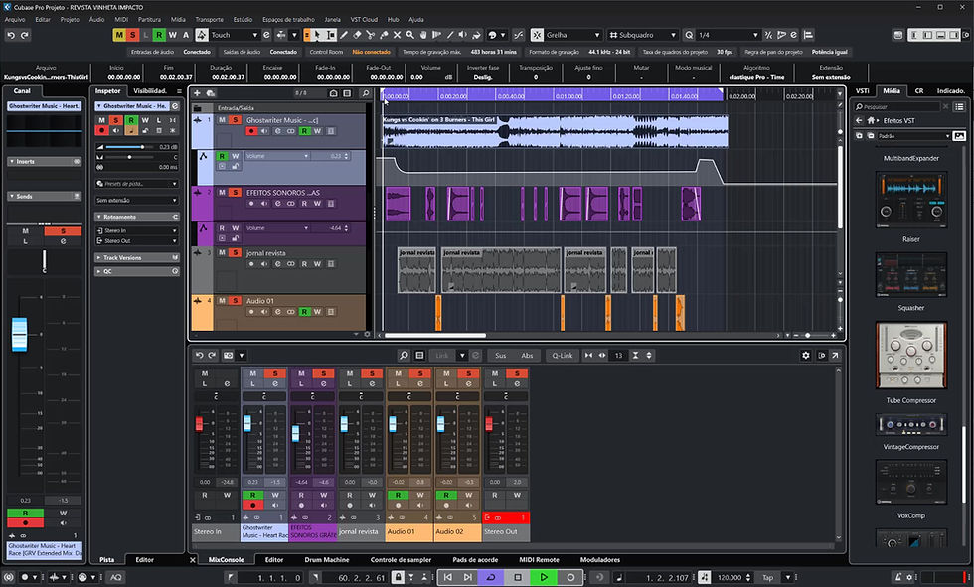Click the Tap tempo button

[766, 577]
